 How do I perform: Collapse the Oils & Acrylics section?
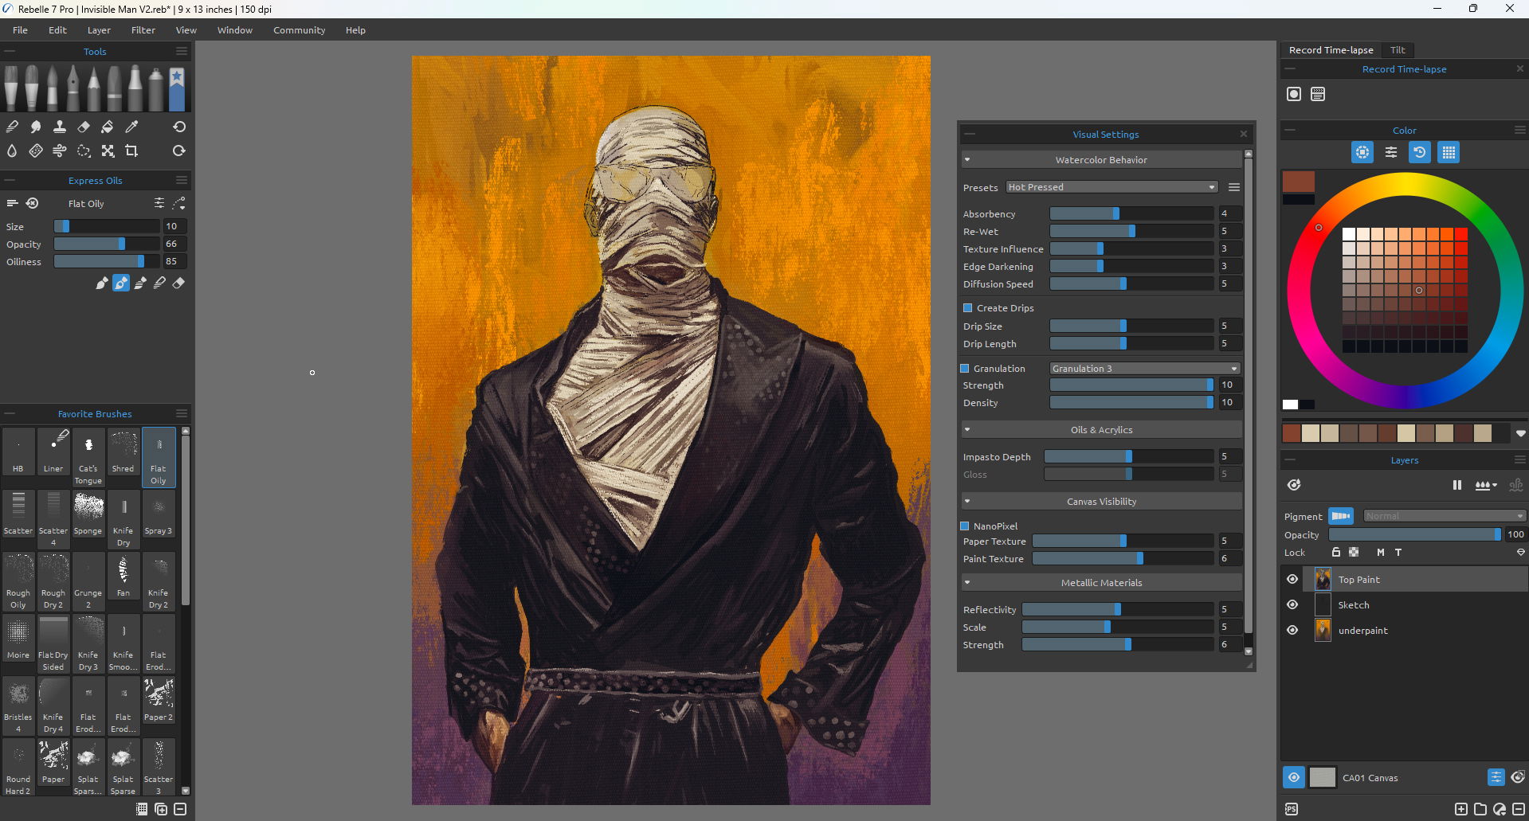point(967,430)
